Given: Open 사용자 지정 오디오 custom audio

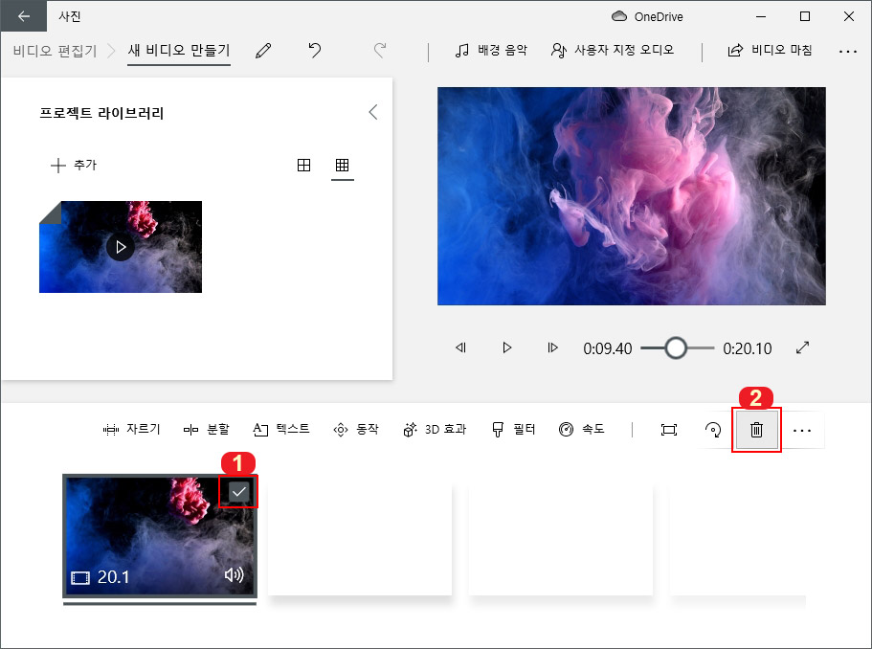Looking at the screenshot, I should click(613, 51).
